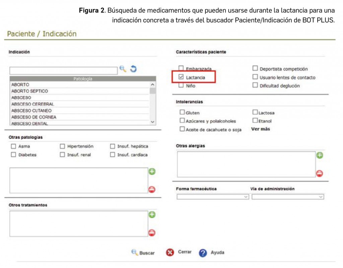This screenshot has width=343, height=268.
Task: Select ABSCESO CEREBRAL in pathology list
Action: [x=33, y=104]
